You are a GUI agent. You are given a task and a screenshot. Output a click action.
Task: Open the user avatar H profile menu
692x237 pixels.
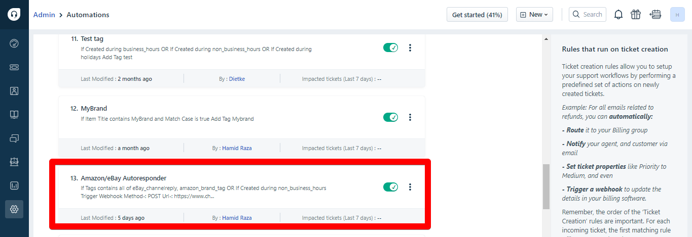pyautogui.click(x=677, y=15)
